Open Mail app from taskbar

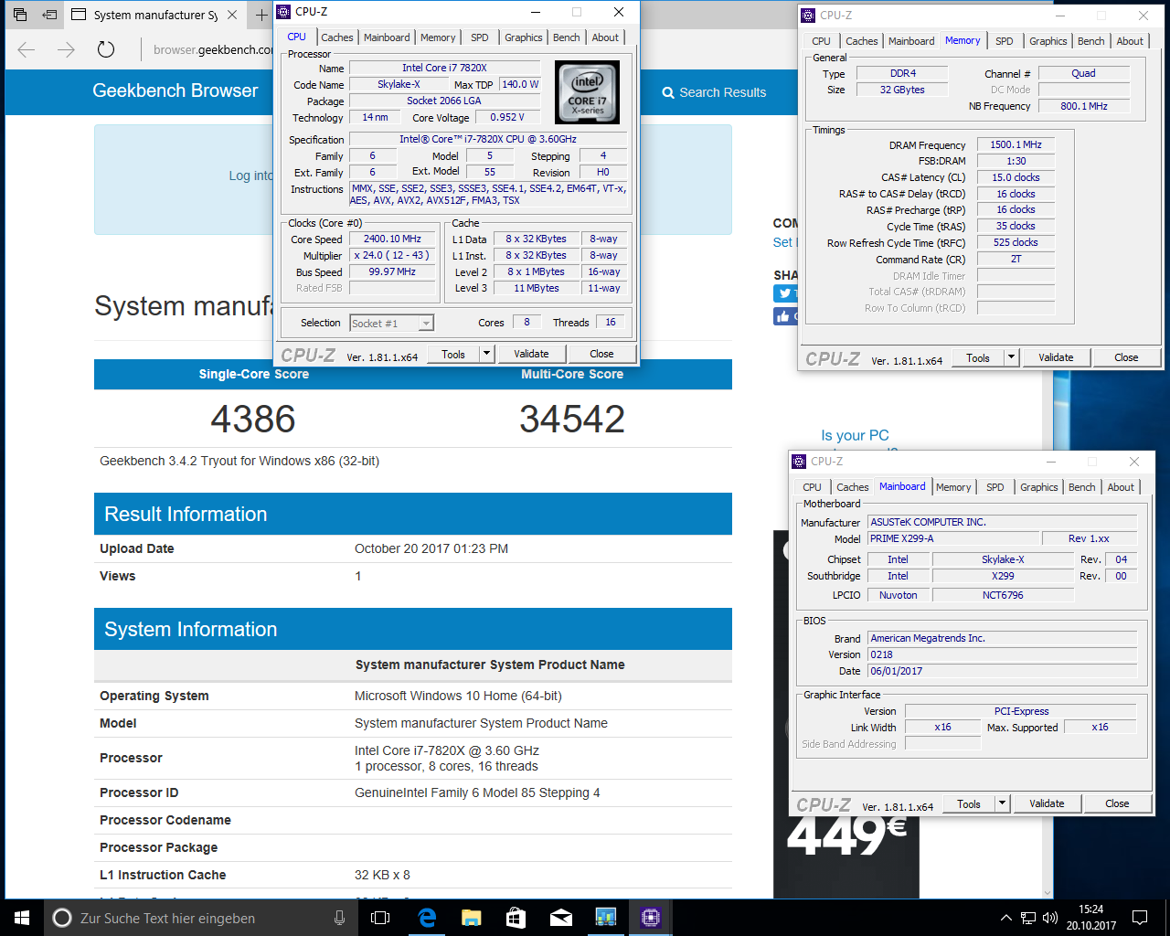point(561,918)
